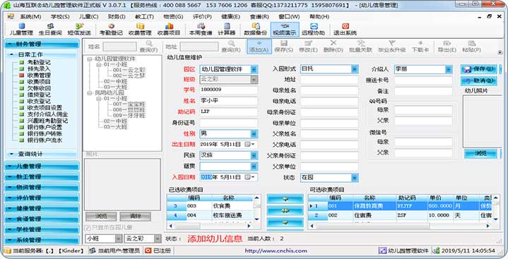Open 考勤登记 toolbar icon
Image resolution: width=508 pixels, height=259 pixels.
[111, 29]
